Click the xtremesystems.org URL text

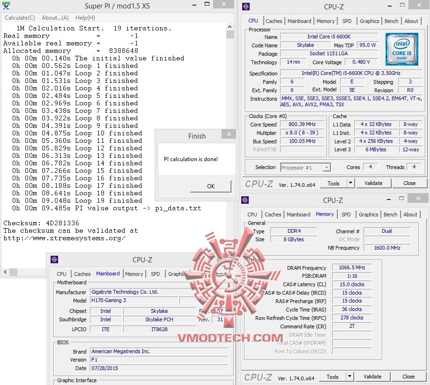point(65,238)
